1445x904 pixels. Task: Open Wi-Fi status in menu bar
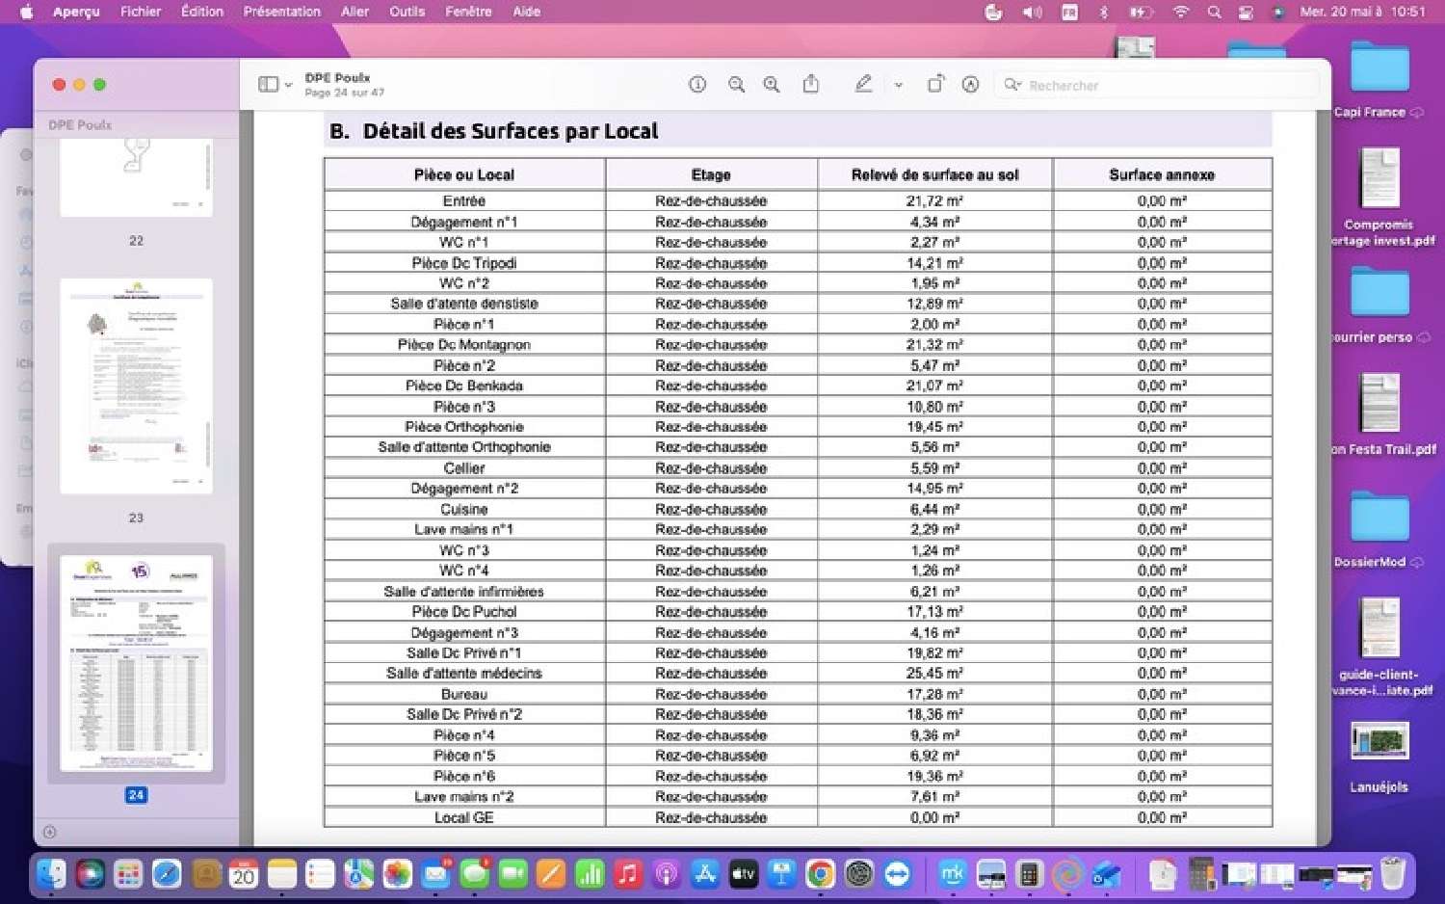(1180, 12)
